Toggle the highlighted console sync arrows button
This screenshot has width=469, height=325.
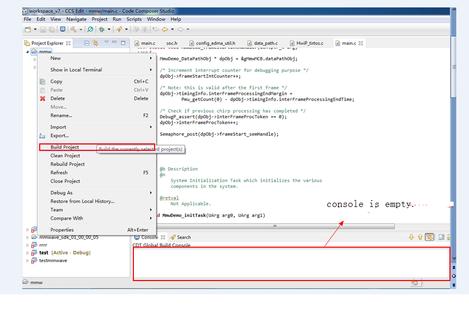click(x=429, y=237)
